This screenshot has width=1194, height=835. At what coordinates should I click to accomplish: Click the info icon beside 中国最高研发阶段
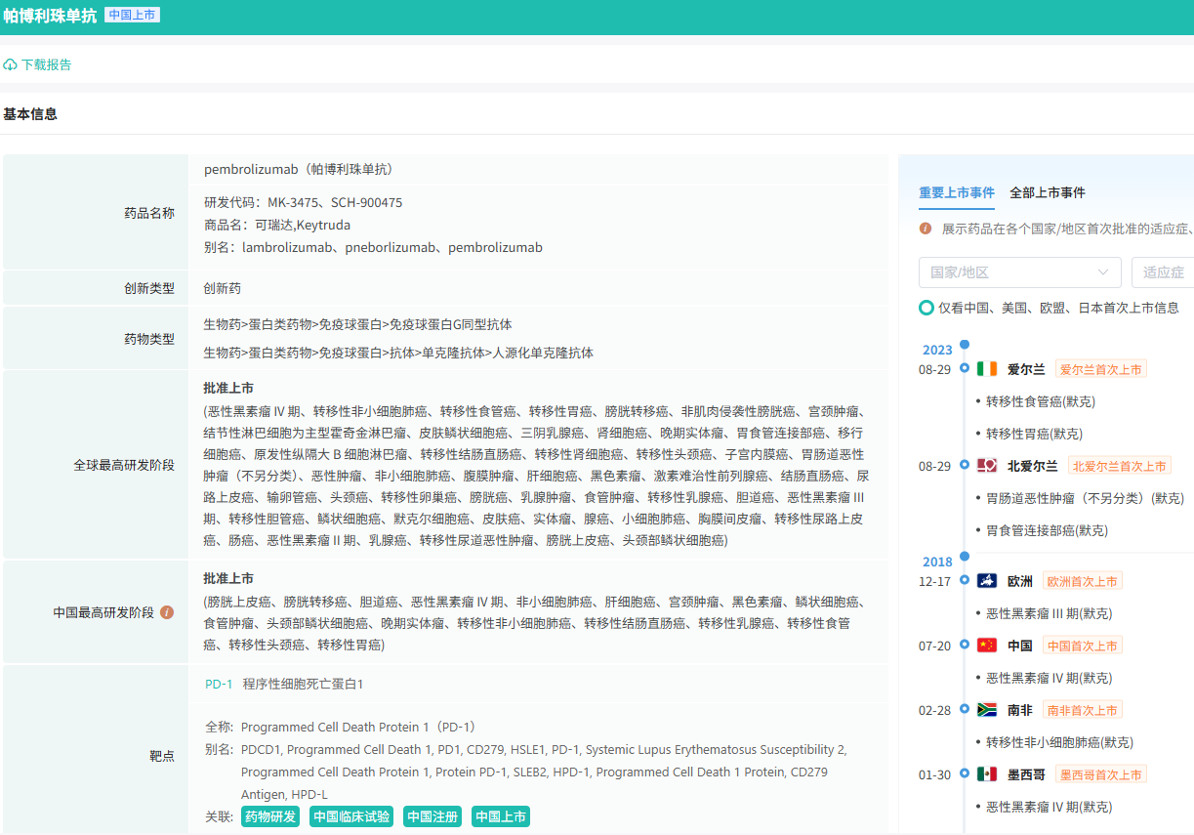coord(167,612)
